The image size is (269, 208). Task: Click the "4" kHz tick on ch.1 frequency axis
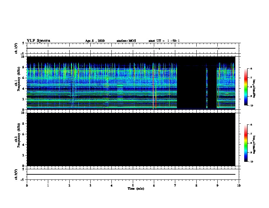[x=24, y=89]
